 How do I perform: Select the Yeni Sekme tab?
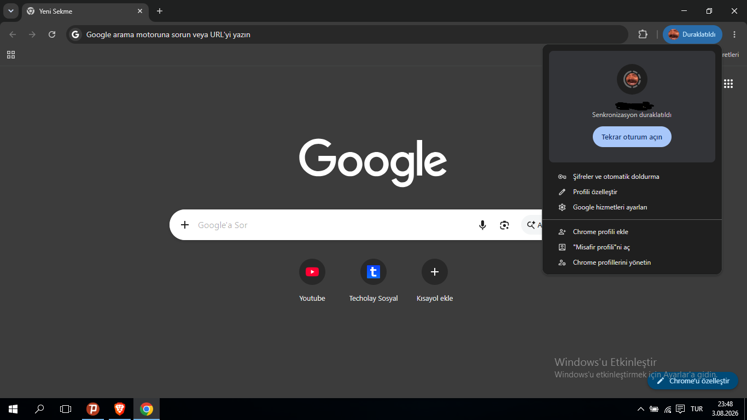coord(85,11)
